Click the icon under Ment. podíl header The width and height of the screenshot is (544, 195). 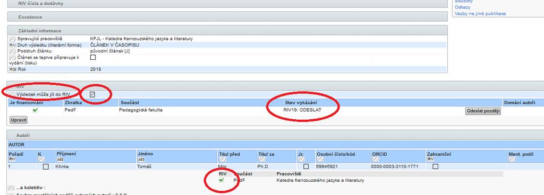tap(513, 159)
